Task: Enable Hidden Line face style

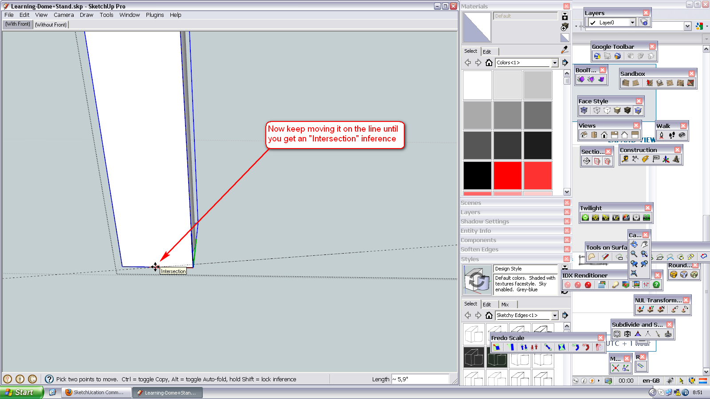Action: click(607, 110)
